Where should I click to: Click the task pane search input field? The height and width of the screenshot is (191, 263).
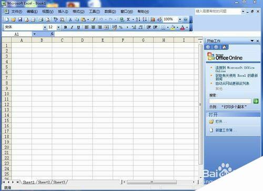pos(230,101)
